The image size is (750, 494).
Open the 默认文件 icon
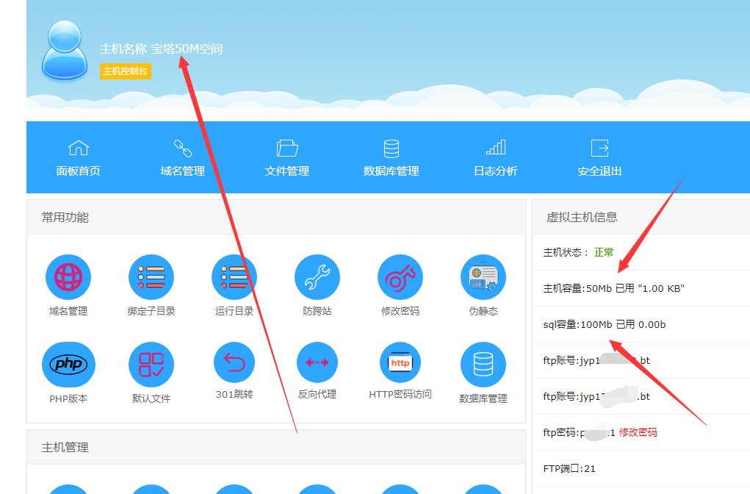pyautogui.click(x=151, y=363)
